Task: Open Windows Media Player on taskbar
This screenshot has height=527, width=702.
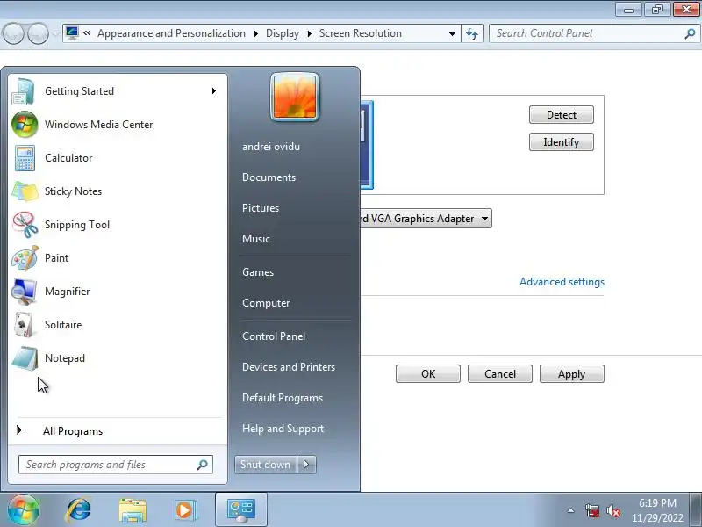Action: pos(185,510)
